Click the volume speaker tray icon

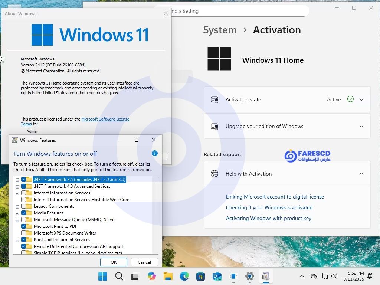(334, 276)
